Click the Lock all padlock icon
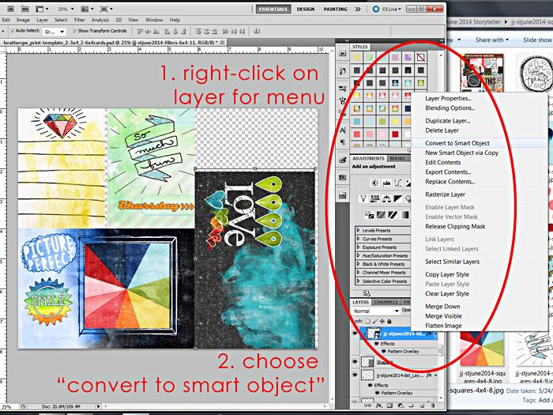 (389, 322)
